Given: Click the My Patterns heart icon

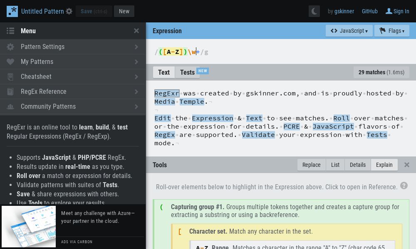Looking at the screenshot, I should pos(10,62).
